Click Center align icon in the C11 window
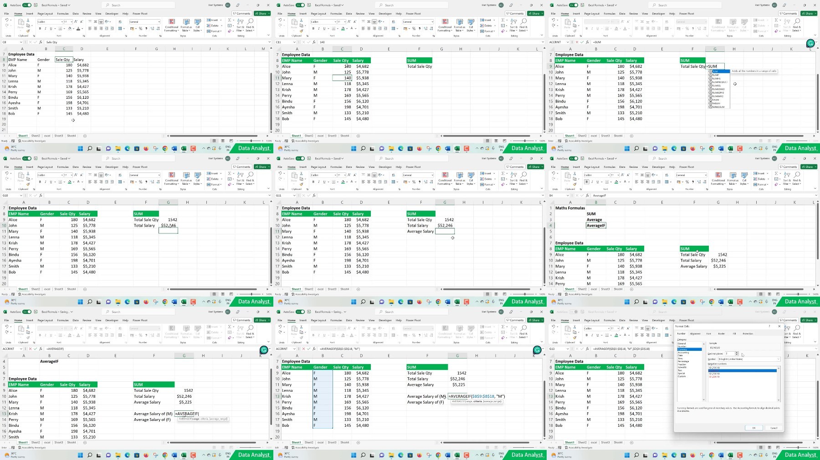The image size is (820, 460). pos(369,28)
